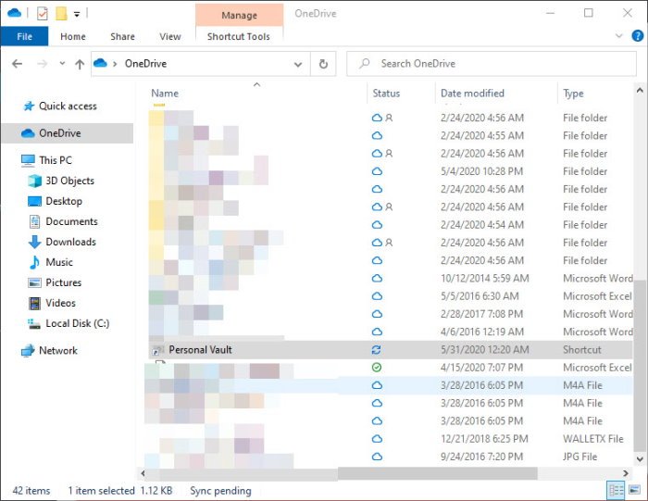Sort by the Type column header
The image size is (648, 501).
[x=573, y=94]
